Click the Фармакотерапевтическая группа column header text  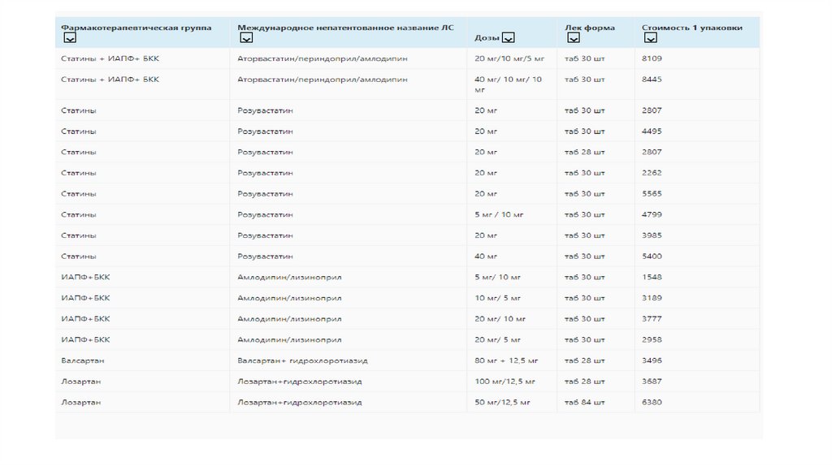click(x=136, y=27)
